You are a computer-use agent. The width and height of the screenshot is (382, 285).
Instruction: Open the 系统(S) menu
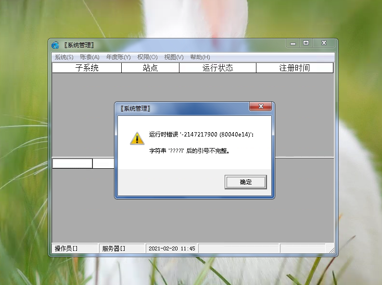[64, 57]
